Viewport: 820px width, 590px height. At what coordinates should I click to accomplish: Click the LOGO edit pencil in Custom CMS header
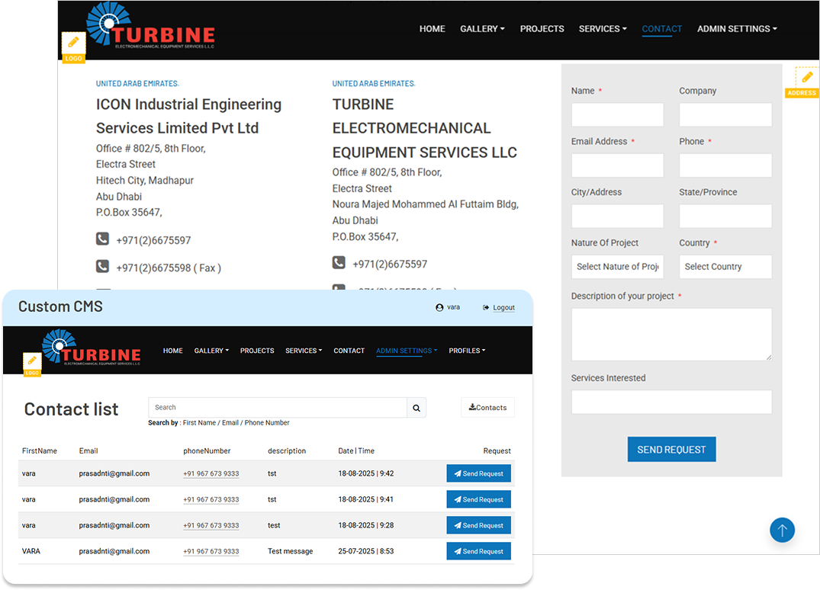point(32,361)
